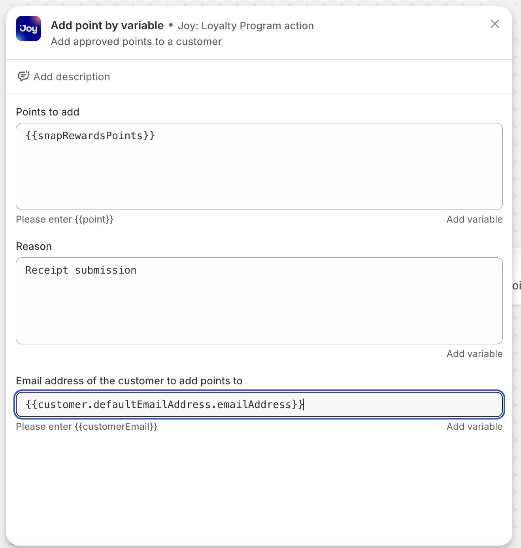Click the Add point by variable title
Image resolution: width=521 pixels, height=548 pixels.
(107, 26)
